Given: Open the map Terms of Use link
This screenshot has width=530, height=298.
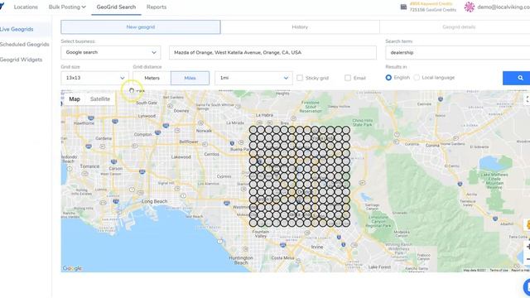Looking at the screenshot, I should click(x=499, y=271).
